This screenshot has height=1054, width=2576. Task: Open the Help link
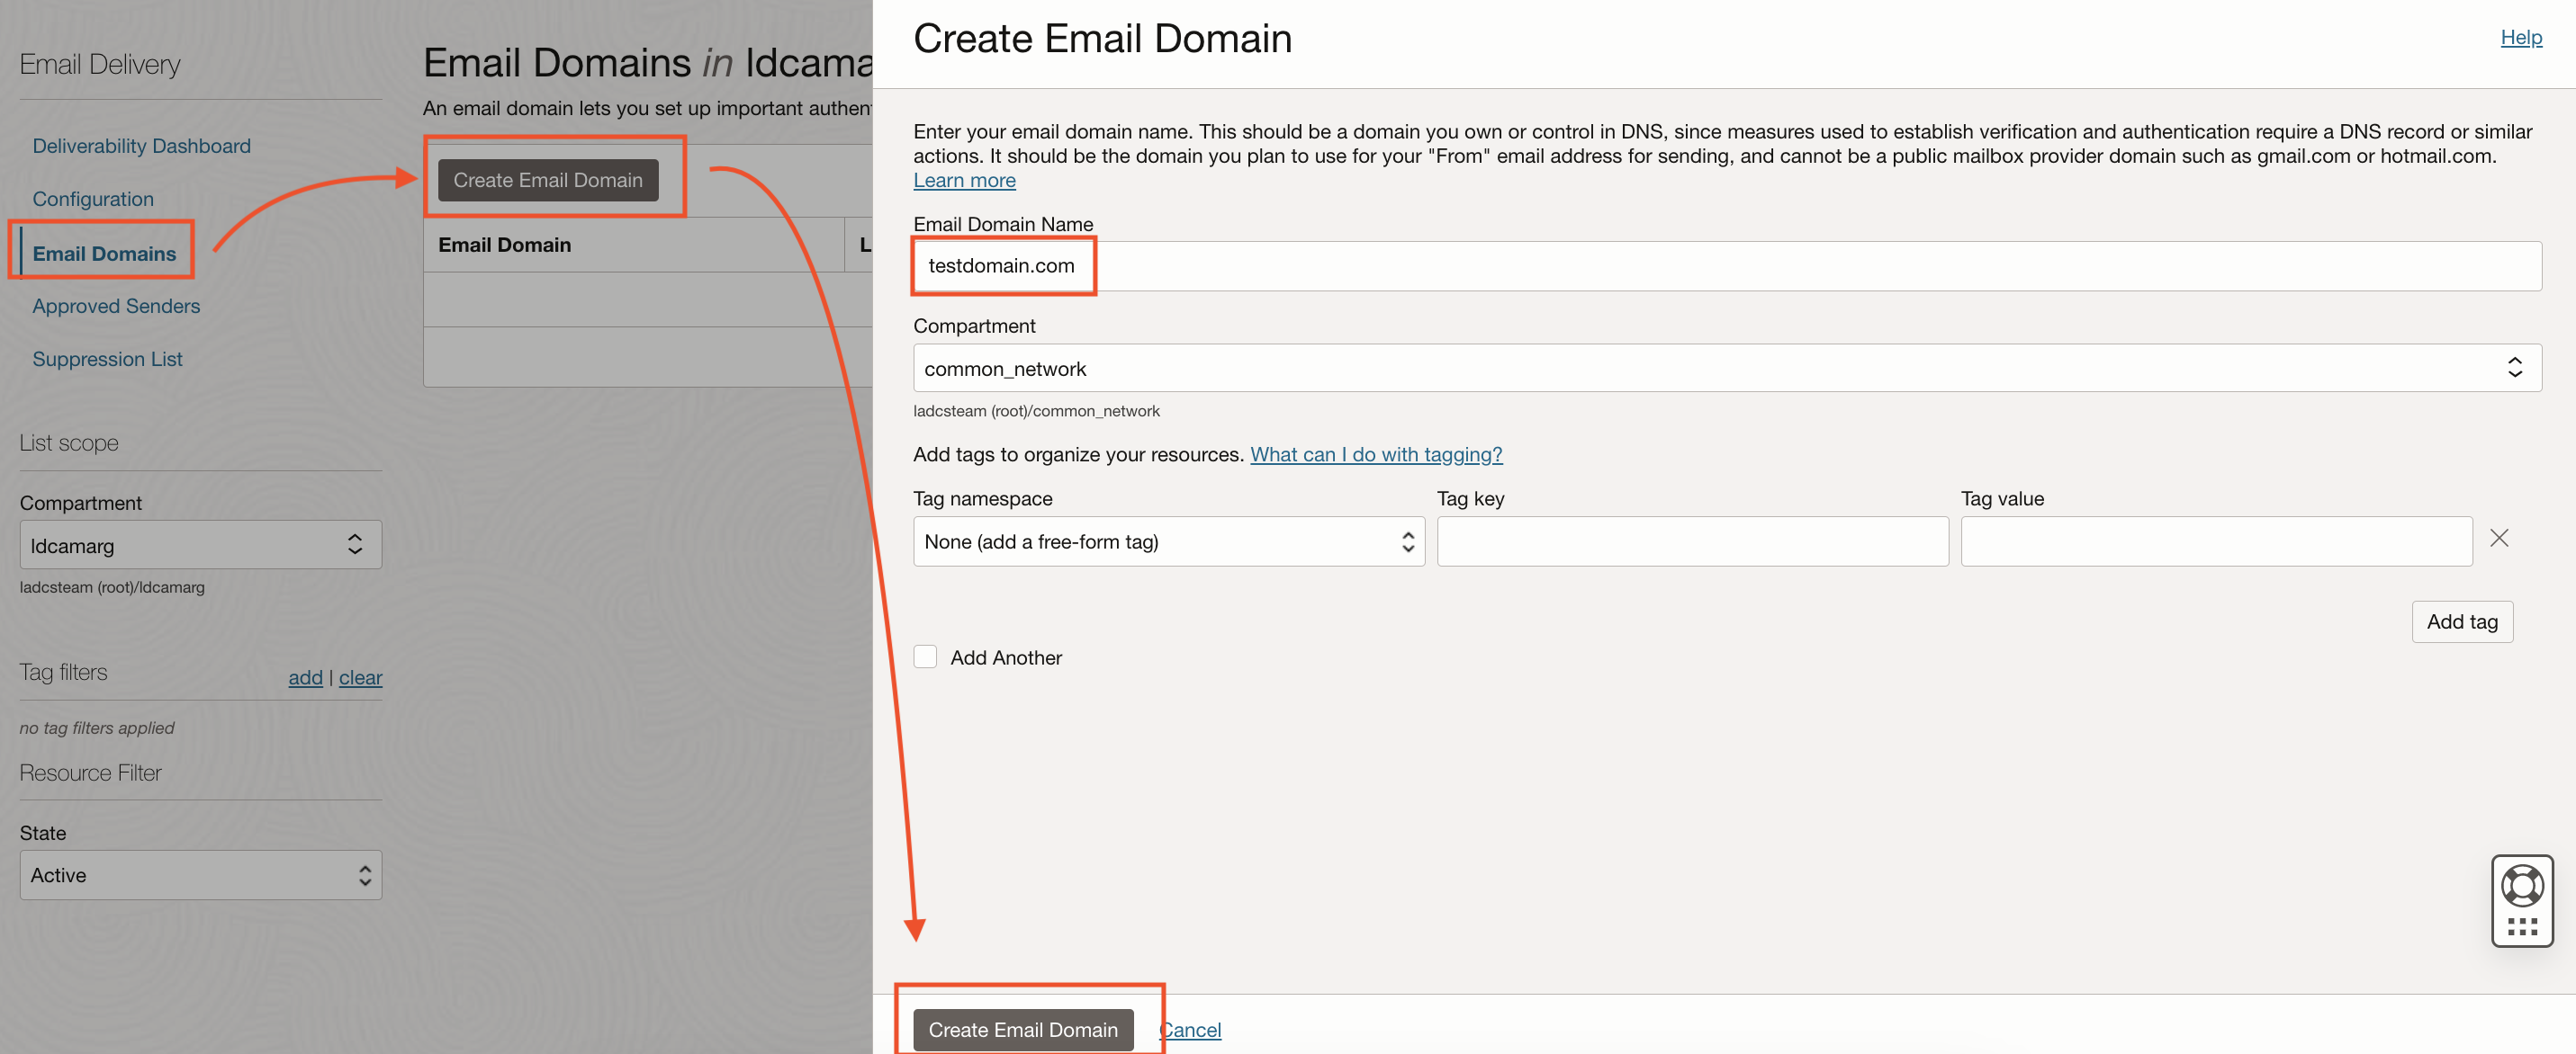(x=2521, y=37)
